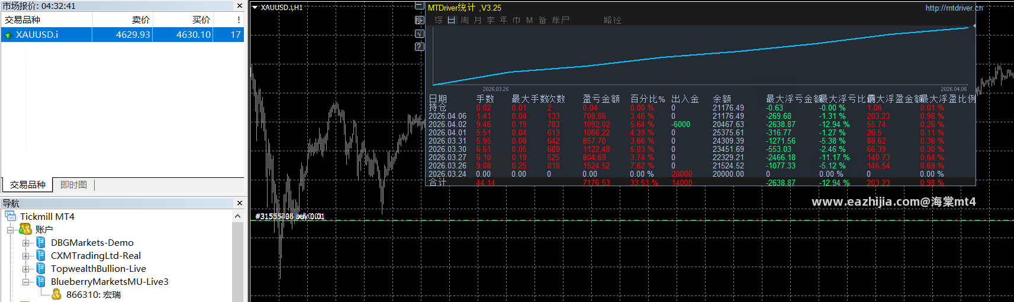Select TopwealthBullion-Live in navigator
The width and height of the screenshot is (1014, 302).
pyautogui.click(x=98, y=268)
